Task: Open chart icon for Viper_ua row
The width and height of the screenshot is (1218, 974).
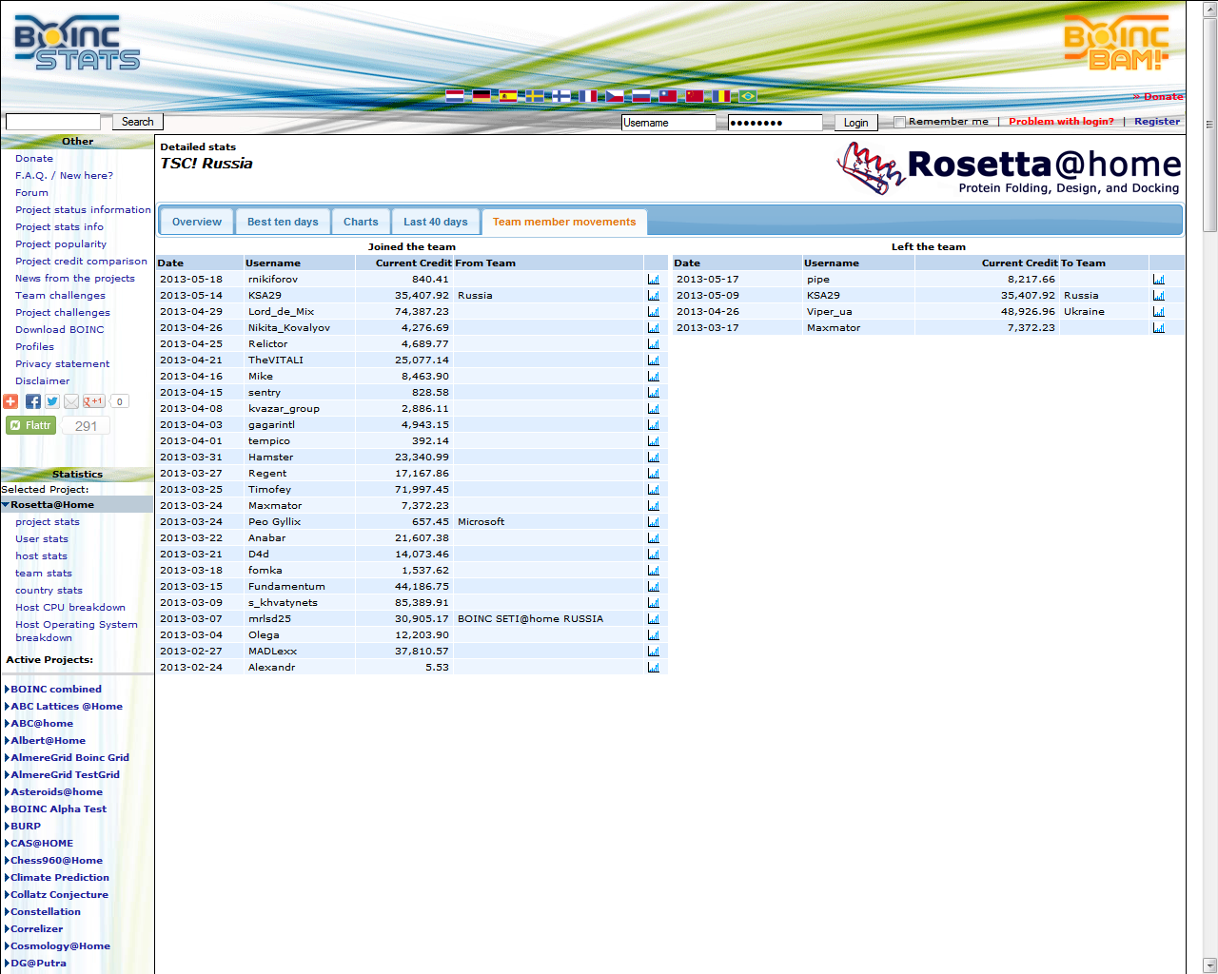Action: (1159, 312)
